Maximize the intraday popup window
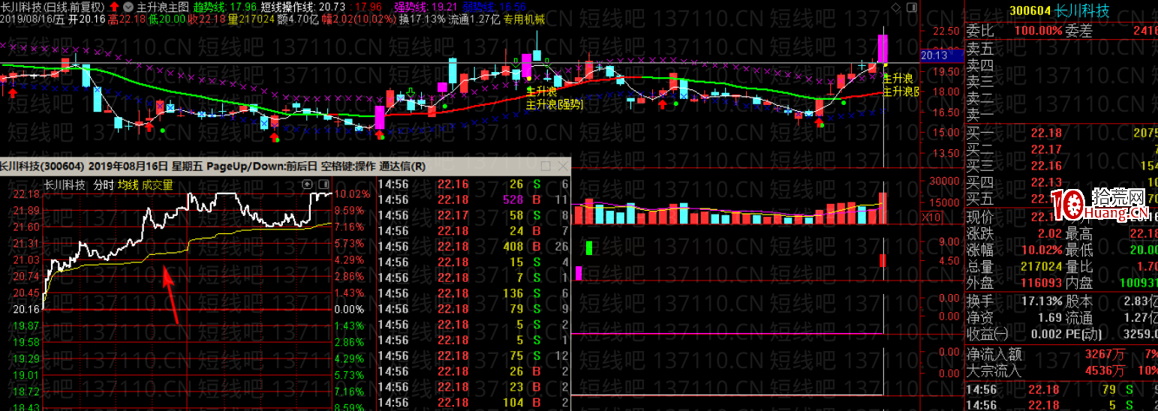The image size is (1158, 411). coord(546,166)
